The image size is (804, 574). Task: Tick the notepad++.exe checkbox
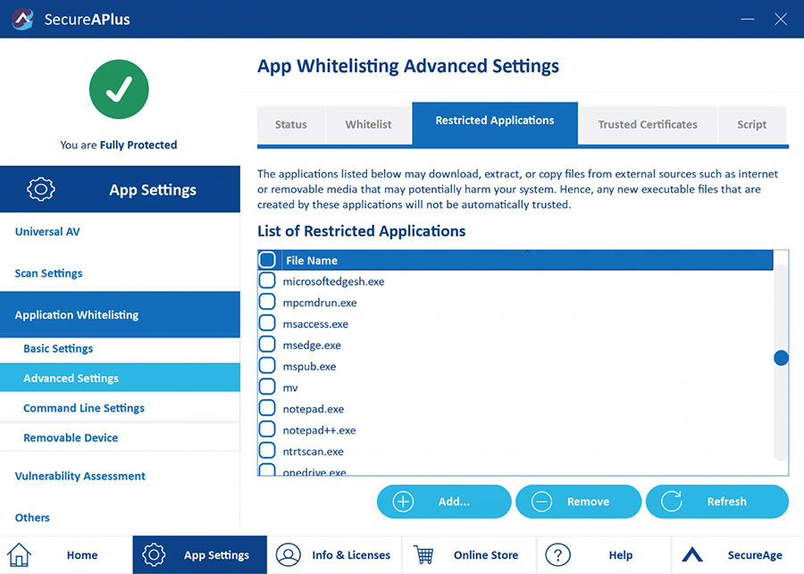point(267,429)
